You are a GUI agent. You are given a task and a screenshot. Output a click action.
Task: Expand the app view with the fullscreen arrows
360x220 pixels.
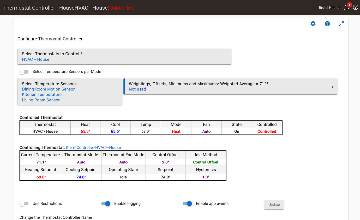(x=341, y=23)
